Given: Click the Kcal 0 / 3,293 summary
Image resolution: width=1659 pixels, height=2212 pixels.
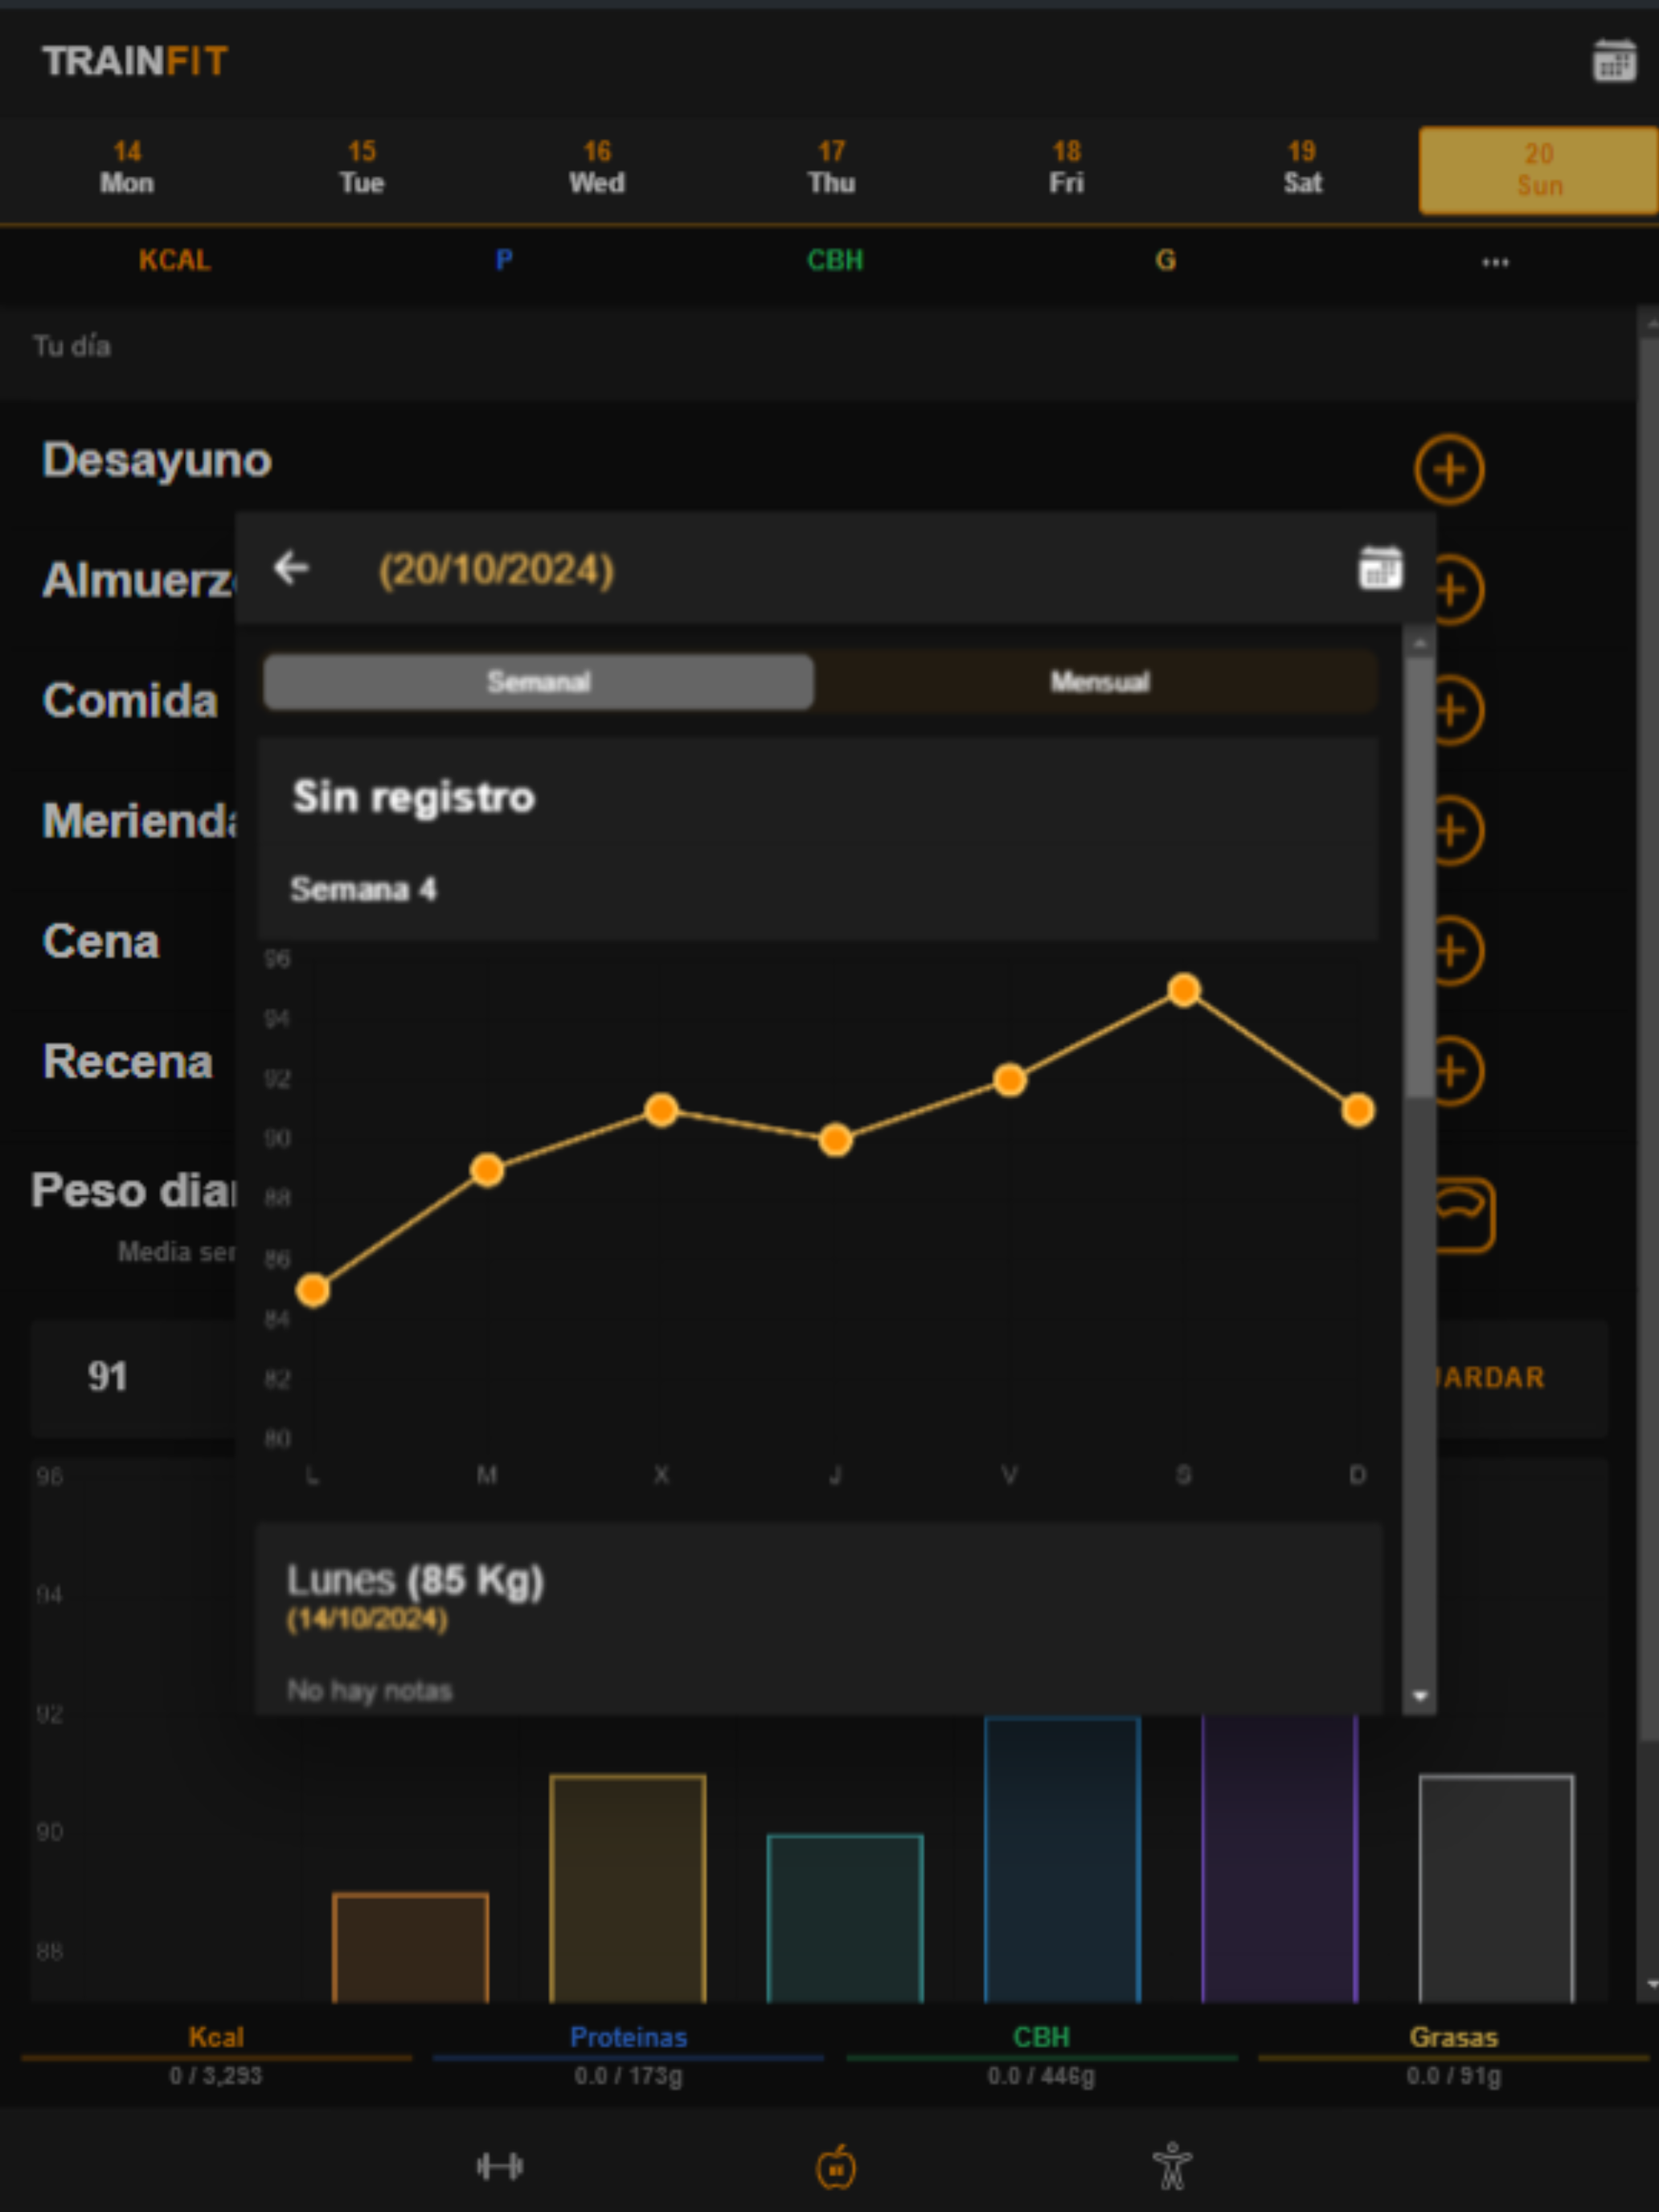Looking at the screenshot, I should (x=216, y=2056).
